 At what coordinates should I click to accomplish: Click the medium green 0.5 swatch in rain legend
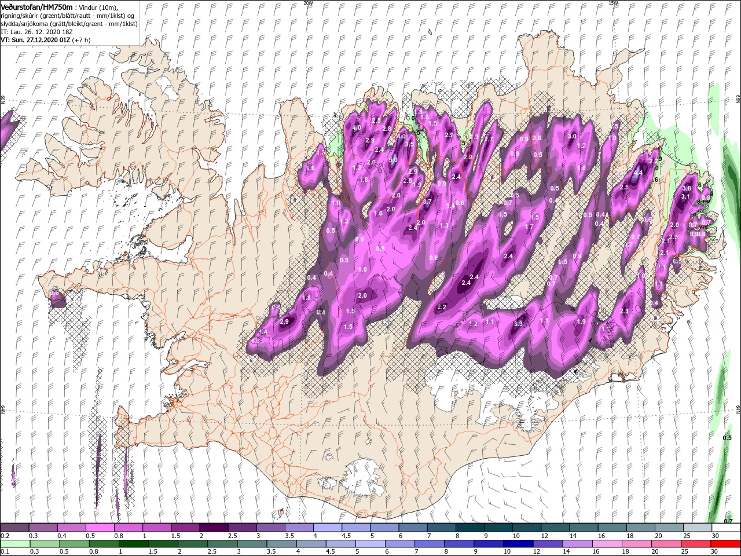[x=74, y=544]
